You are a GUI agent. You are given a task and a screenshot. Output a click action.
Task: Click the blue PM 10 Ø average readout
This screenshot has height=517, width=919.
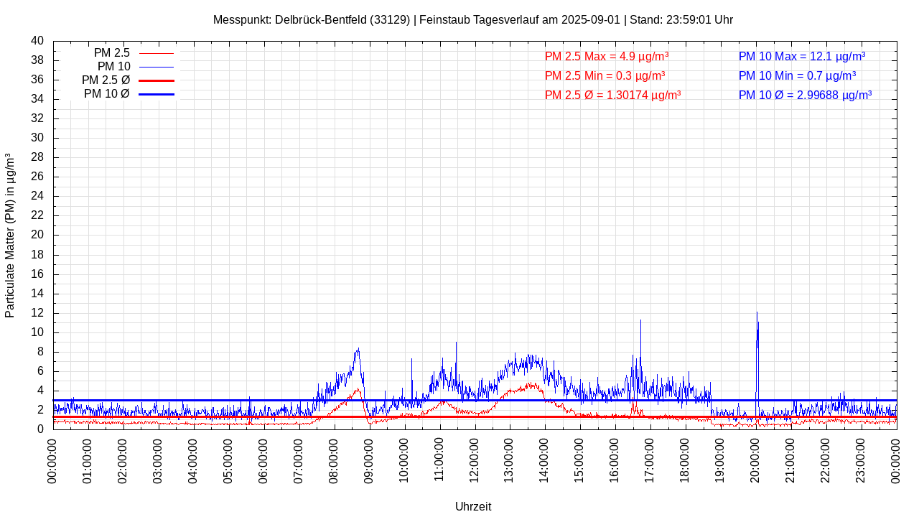tap(805, 95)
